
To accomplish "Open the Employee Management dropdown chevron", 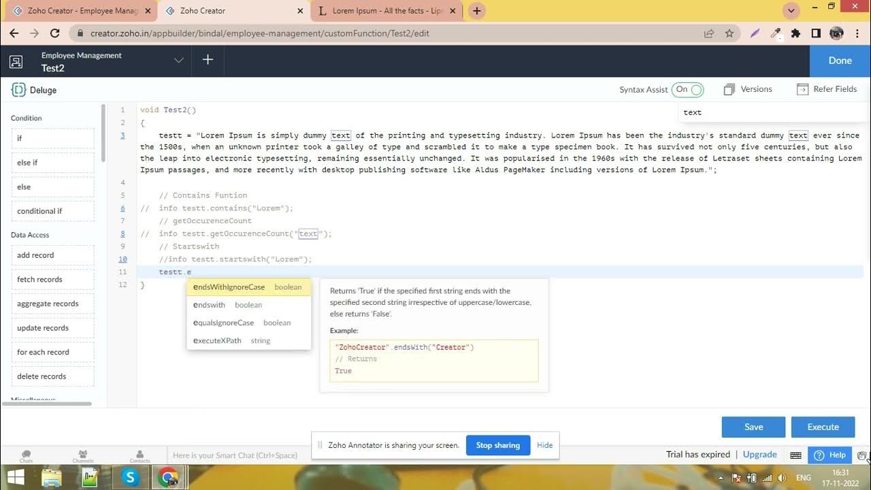I will tap(179, 60).
